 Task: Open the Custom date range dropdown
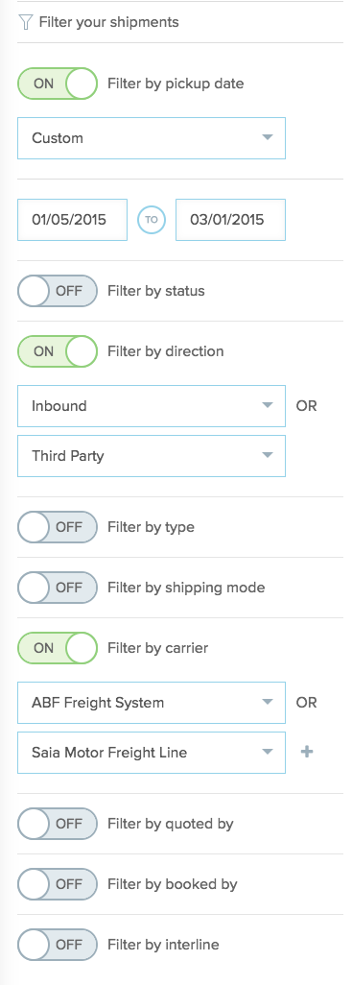tap(152, 138)
